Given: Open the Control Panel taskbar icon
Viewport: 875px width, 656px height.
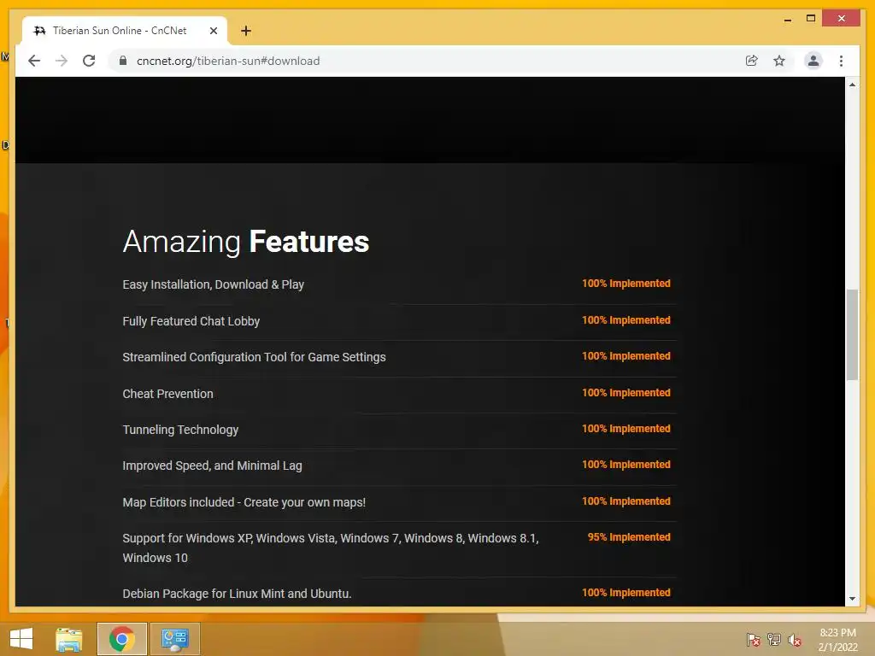Looking at the screenshot, I should point(174,639).
